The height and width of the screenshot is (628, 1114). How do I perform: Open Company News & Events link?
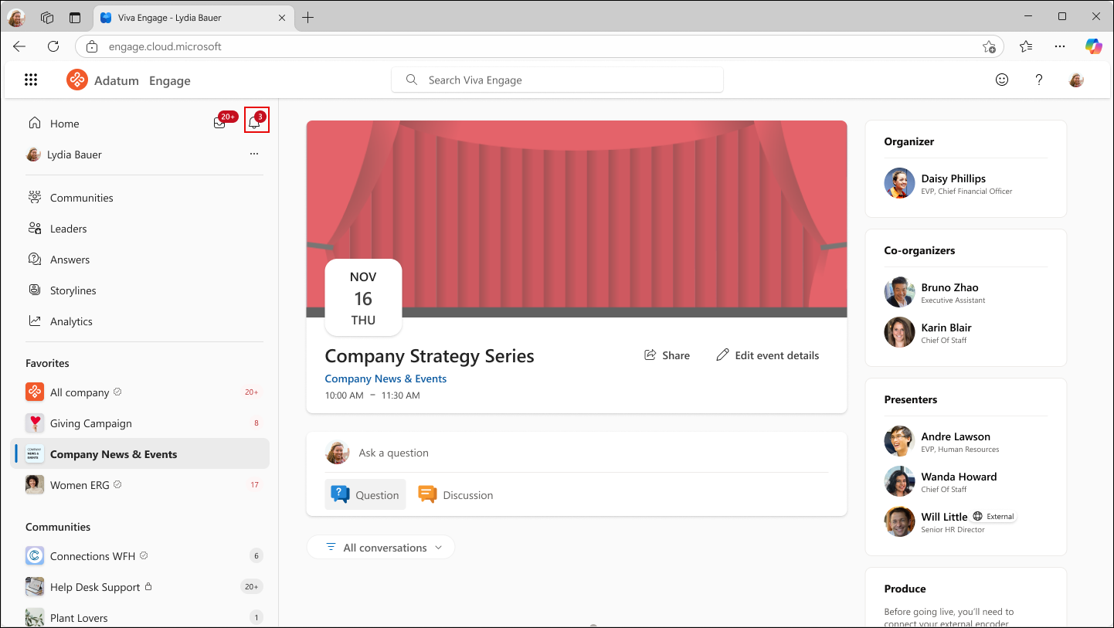385,378
